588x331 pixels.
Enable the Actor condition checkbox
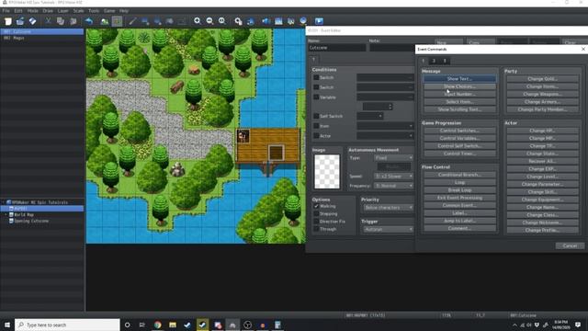pos(316,135)
